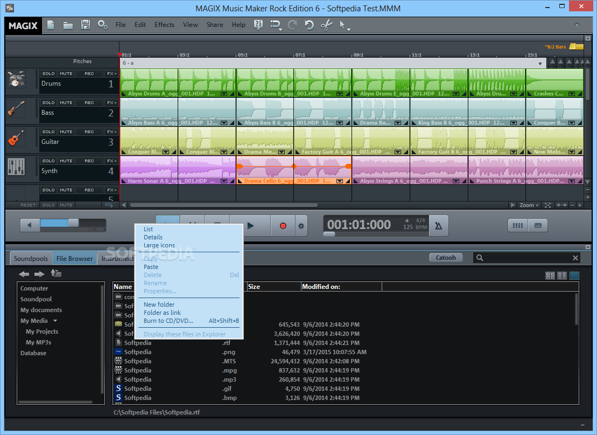Select the scissors cut tool
This screenshot has width=597, height=435.
pyautogui.click(x=326, y=25)
